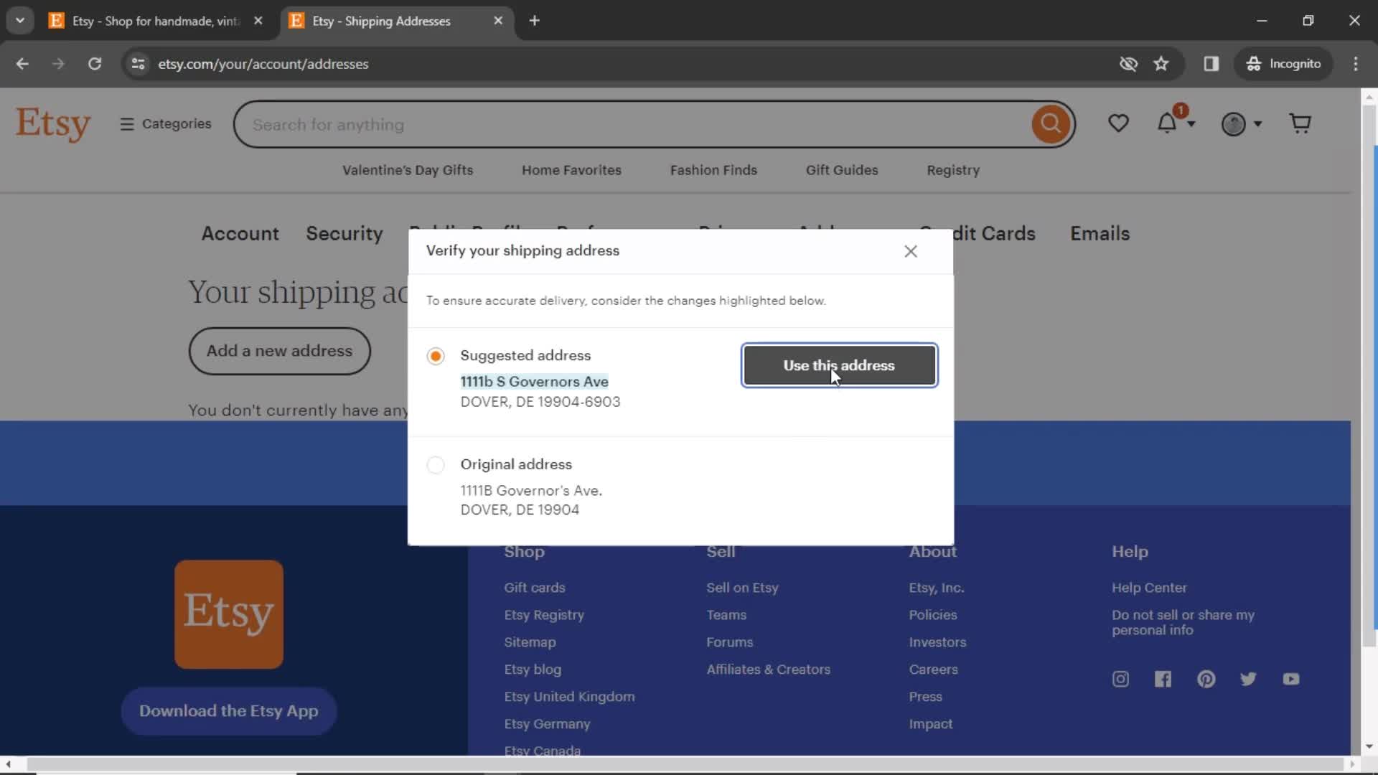Expand account profile dropdown menu
This screenshot has height=775, width=1378.
tap(1242, 123)
